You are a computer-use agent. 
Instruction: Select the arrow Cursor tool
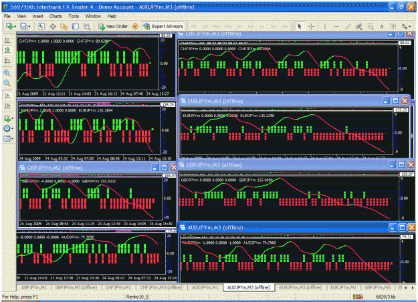click(300, 26)
